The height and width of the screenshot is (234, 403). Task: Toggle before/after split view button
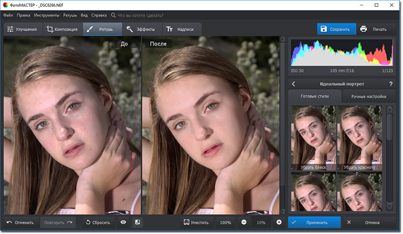tap(138, 222)
